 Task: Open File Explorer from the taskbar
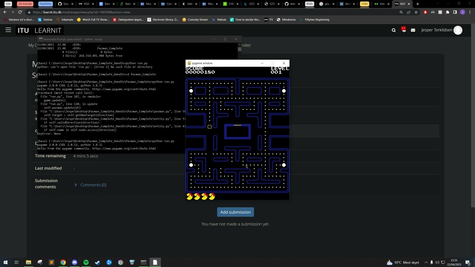coord(28,263)
